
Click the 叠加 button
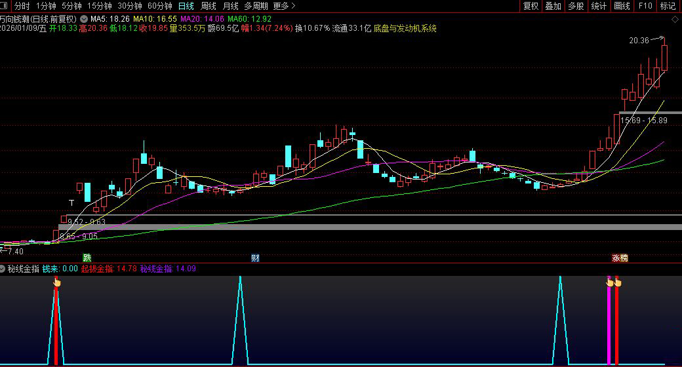tap(553, 6)
